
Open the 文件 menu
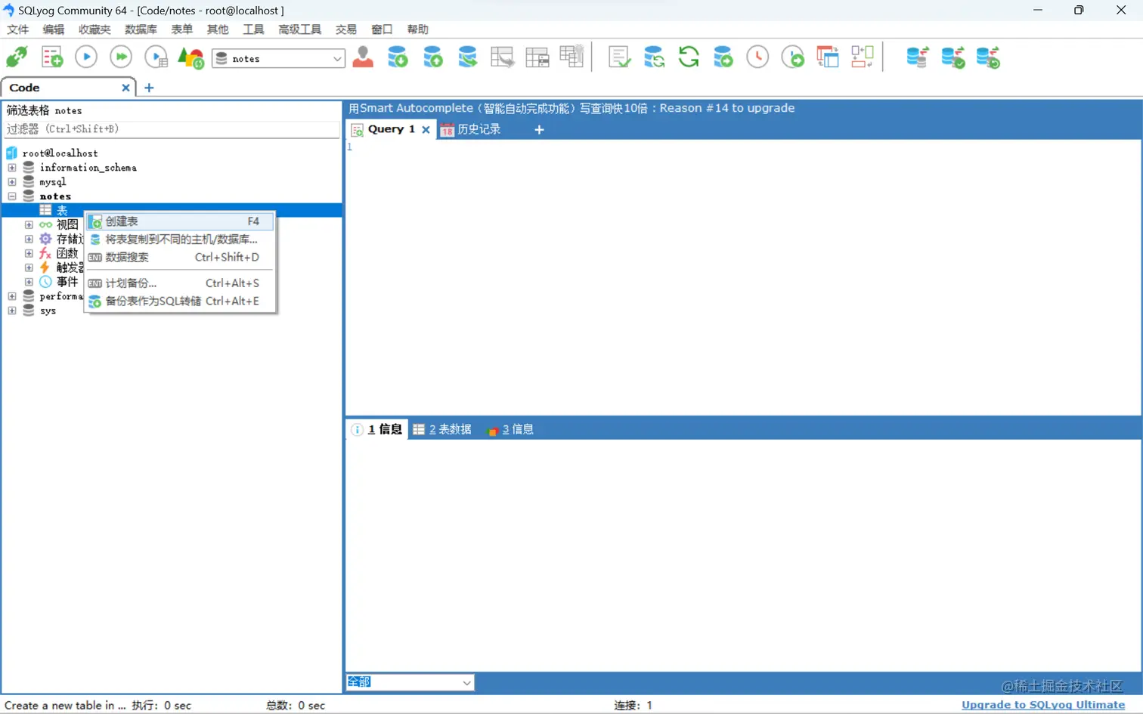click(x=17, y=29)
